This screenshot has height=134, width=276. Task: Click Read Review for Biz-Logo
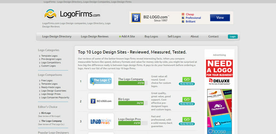(x=187, y=104)
